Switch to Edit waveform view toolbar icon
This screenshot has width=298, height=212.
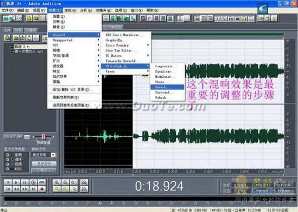[5, 18]
